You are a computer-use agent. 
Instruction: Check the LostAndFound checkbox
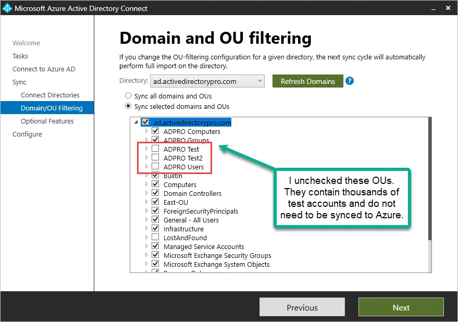(x=155, y=237)
